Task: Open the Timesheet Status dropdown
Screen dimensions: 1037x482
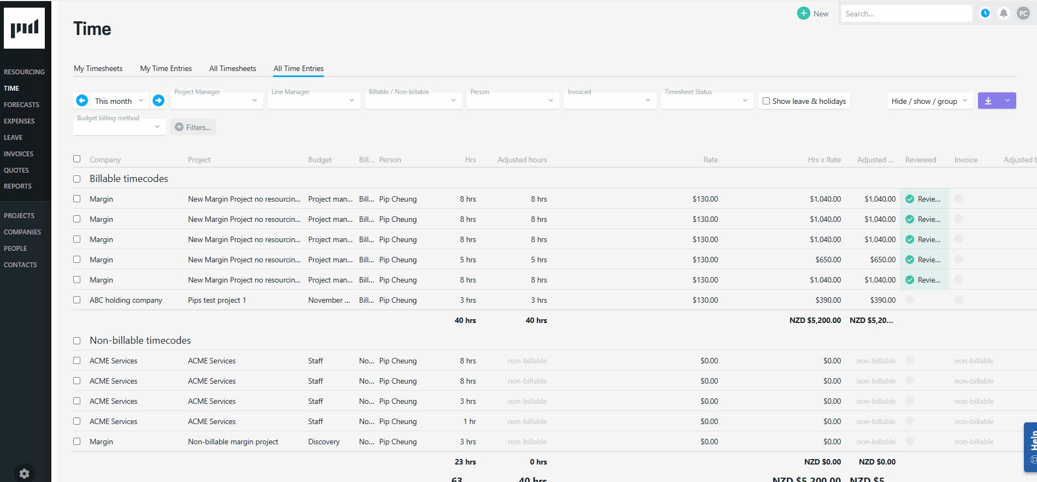Action: pyautogui.click(x=707, y=101)
